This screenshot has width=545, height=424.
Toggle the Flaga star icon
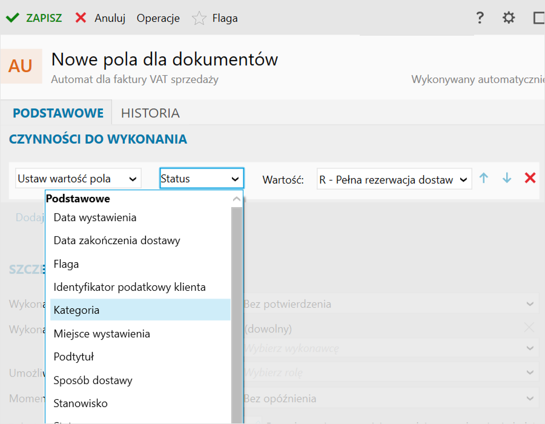(199, 18)
